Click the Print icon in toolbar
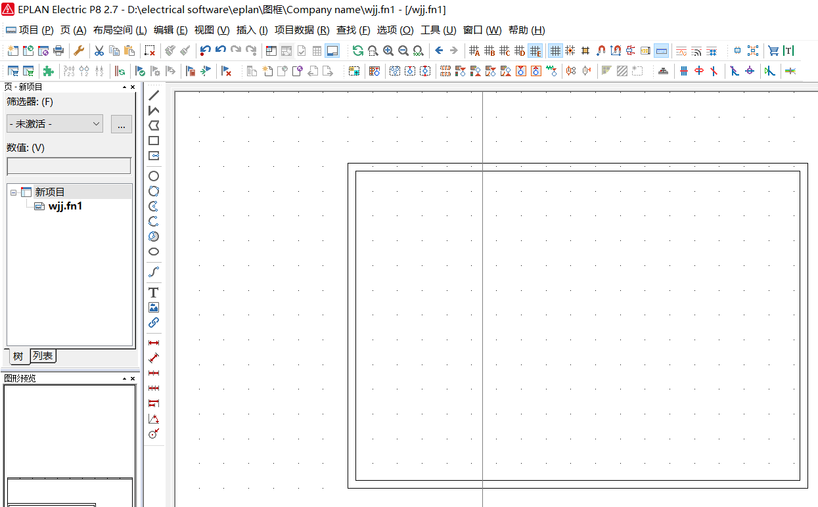818x507 pixels. click(x=58, y=51)
